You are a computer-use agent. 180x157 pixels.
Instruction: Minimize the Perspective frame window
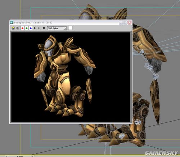121,22
